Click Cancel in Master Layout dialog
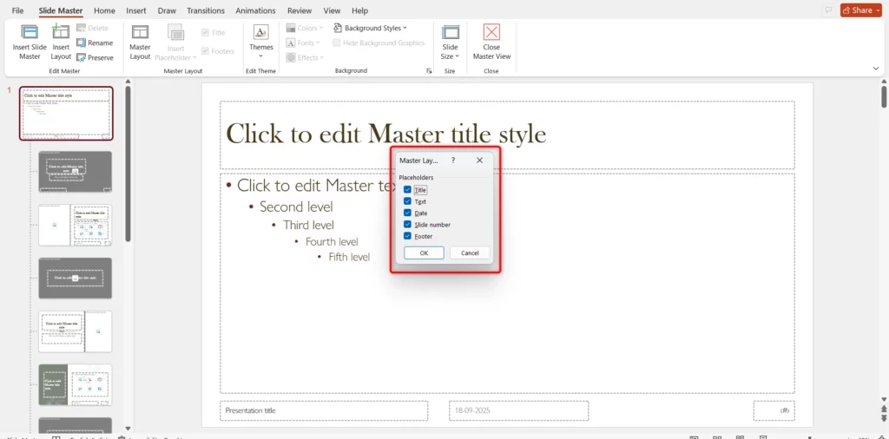The width and height of the screenshot is (889, 439). (470, 253)
